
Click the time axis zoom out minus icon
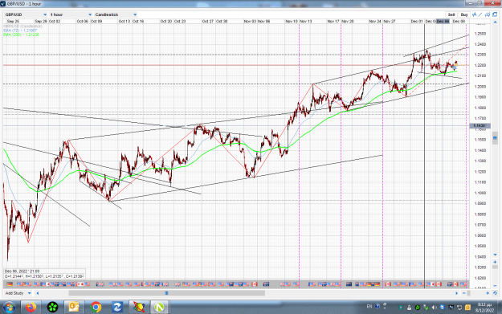tap(464, 293)
